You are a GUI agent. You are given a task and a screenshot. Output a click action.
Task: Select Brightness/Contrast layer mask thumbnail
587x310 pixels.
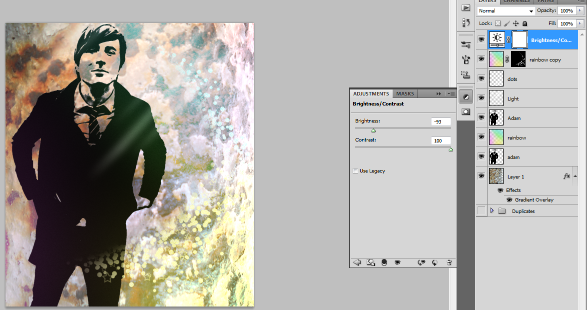tap(520, 39)
